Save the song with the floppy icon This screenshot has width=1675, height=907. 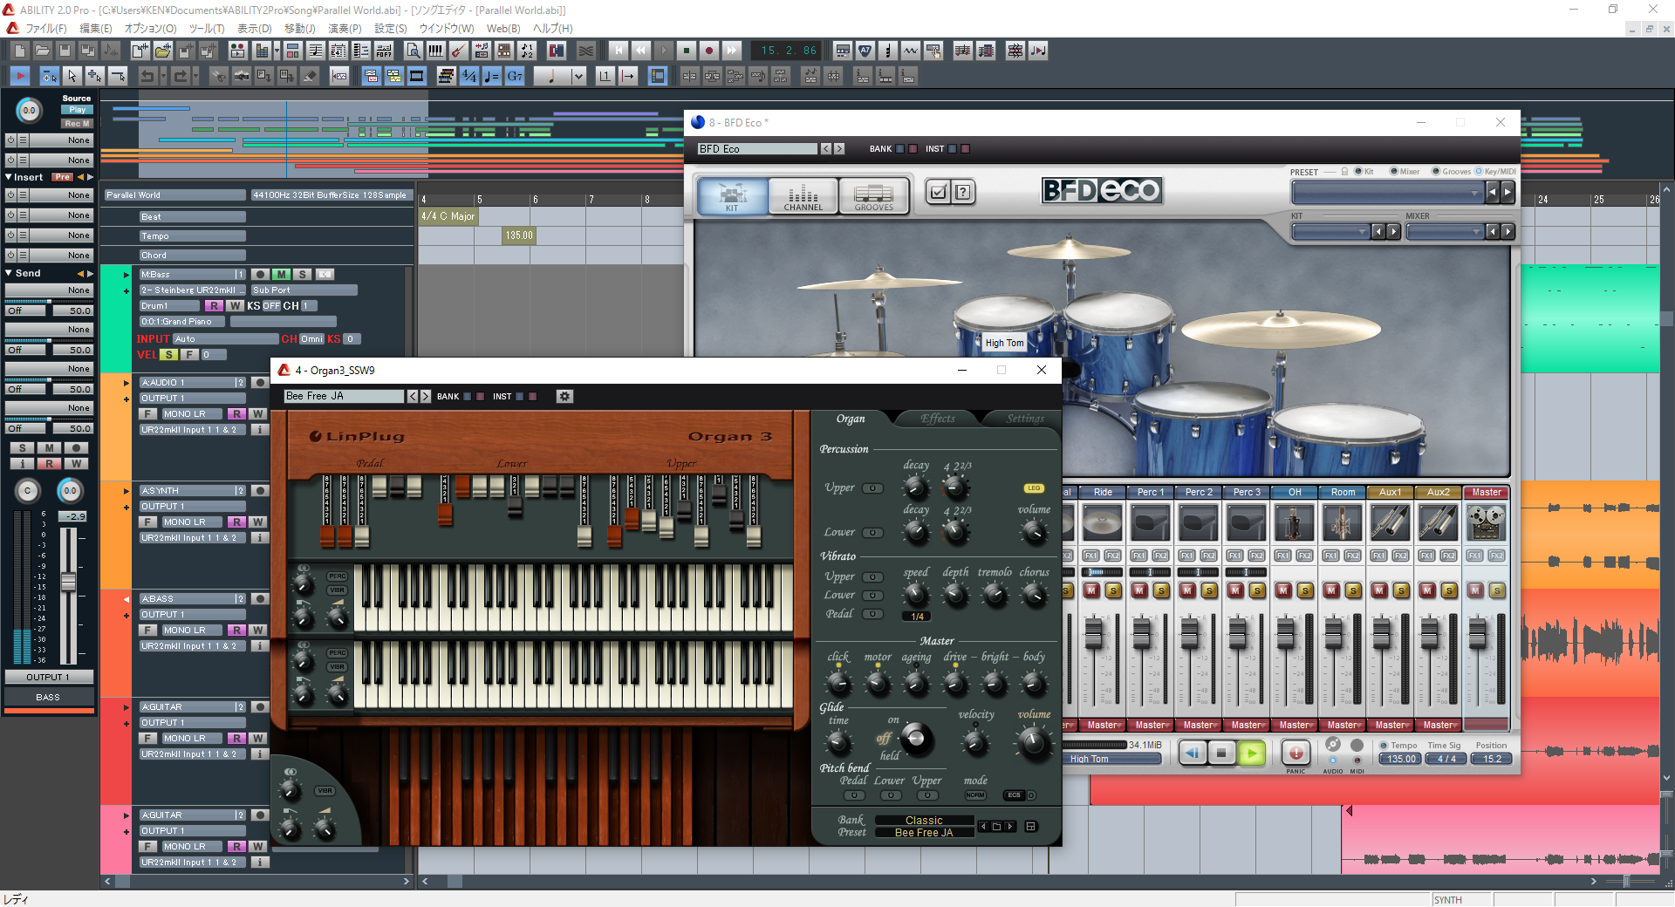pyautogui.click(x=65, y=51)
